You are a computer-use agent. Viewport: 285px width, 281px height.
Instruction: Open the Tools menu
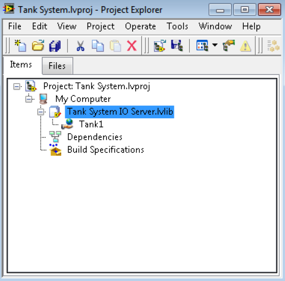click(x=177, y=27)
